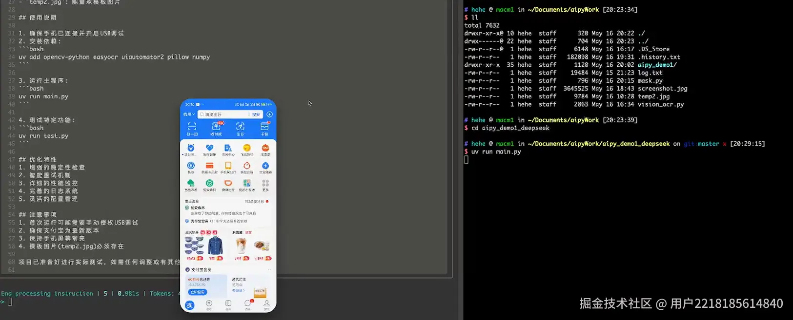Click the vision_ocr.py file name in the listing
The height and width of the screenshot is (320, 793).
(661, 104)
